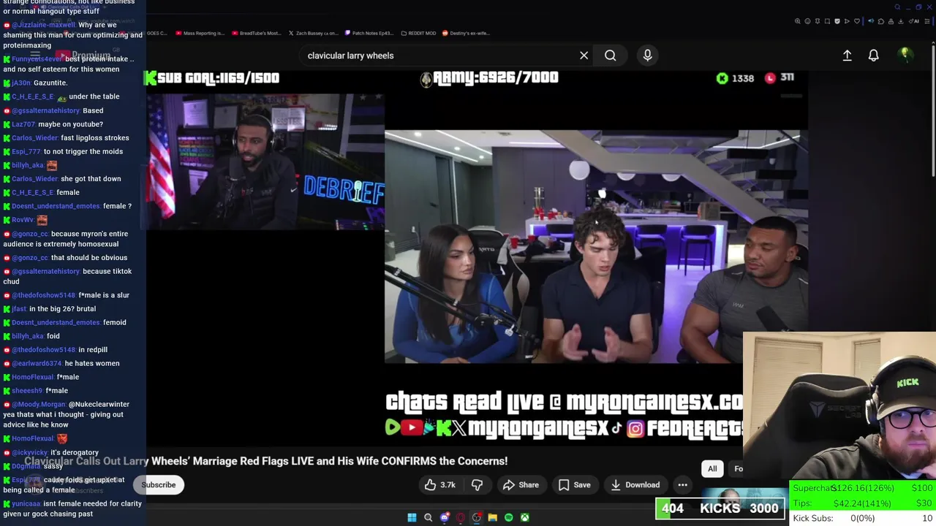
Task: Click 'SUB GOAL:1169/1500' overlay text
Action: point(212,78)
